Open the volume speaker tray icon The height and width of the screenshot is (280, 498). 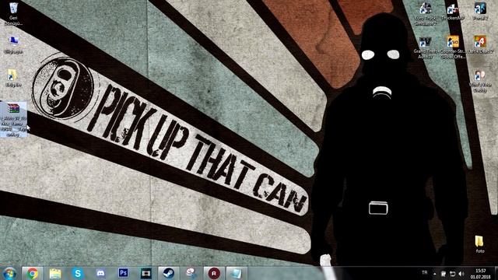click(x=461, y=274)
